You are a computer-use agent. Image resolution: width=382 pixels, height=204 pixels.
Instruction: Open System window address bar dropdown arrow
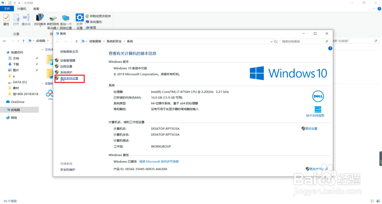tap(271, 41)
